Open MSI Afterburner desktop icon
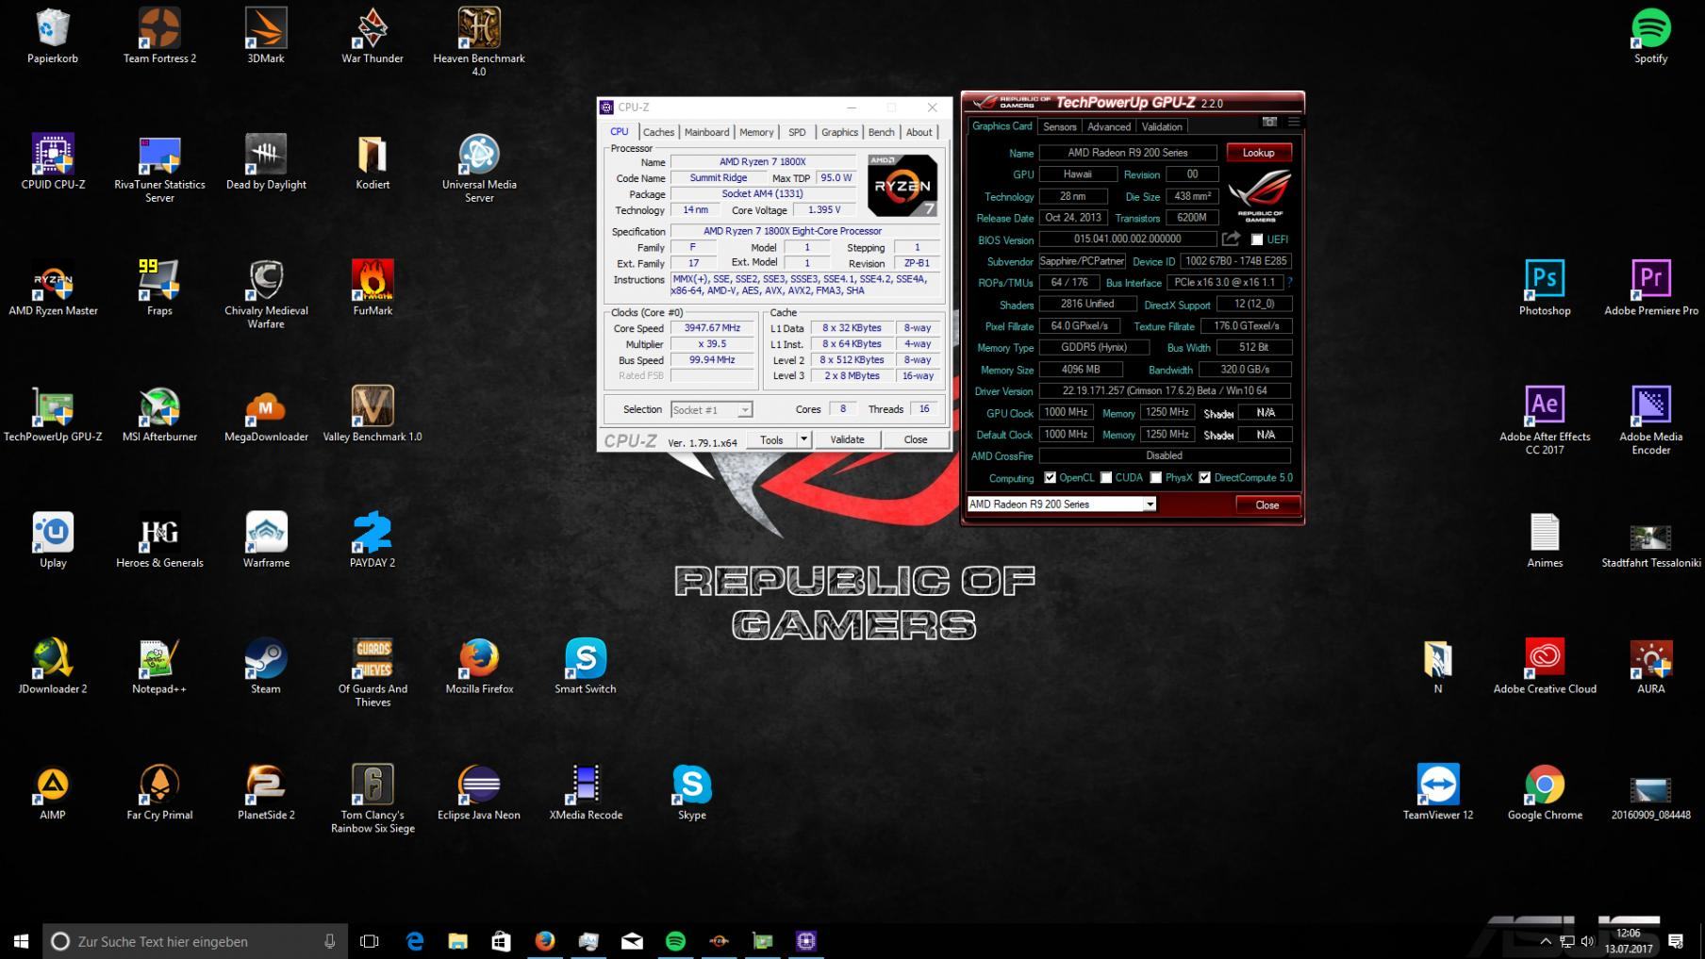The width and height of the screenshot is (1705, 959). [x=159, y=415]
